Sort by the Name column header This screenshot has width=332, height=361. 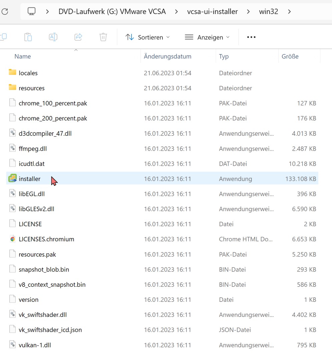(x=22, y=56)
